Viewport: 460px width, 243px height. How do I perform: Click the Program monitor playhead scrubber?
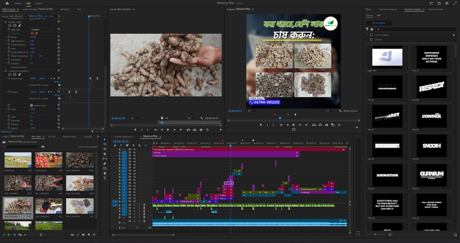pos(280,118)
